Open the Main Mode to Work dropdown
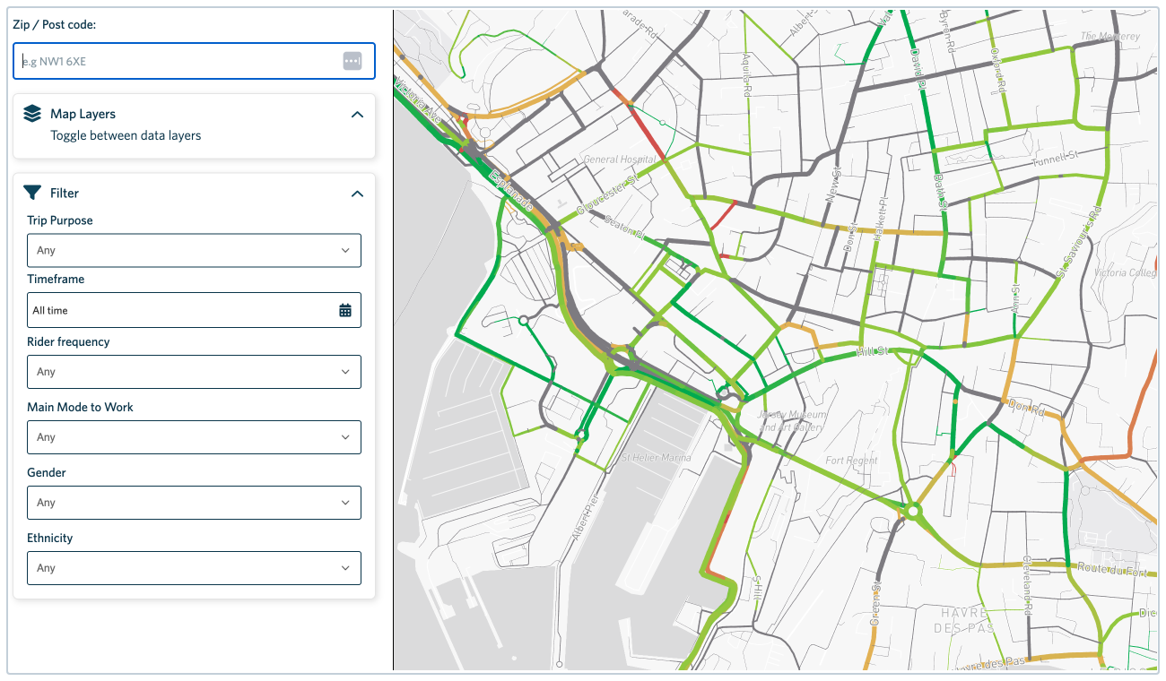Screen dimensions: 1166x681 (x=194, y=437)
